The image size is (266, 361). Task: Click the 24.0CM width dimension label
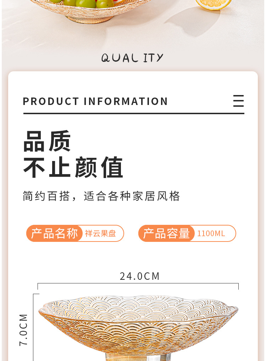(x=140, y=276)
